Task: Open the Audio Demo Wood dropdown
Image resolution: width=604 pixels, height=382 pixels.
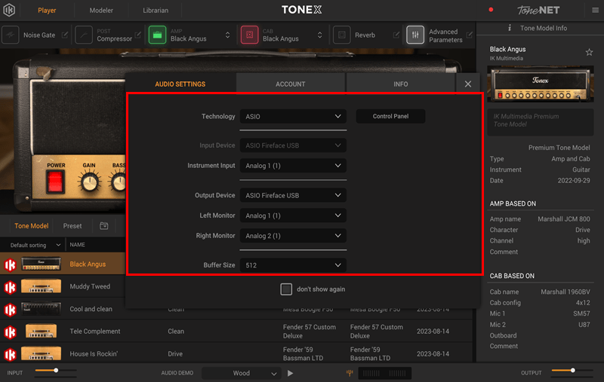Action: [241, 373]
